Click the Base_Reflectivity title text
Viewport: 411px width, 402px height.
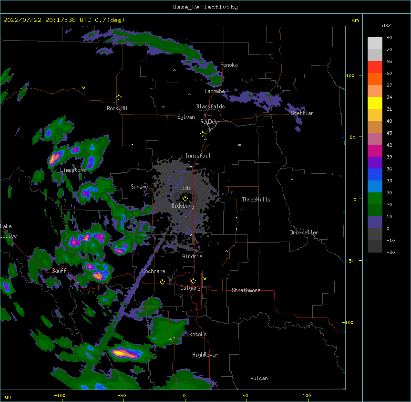coord(205,7)
